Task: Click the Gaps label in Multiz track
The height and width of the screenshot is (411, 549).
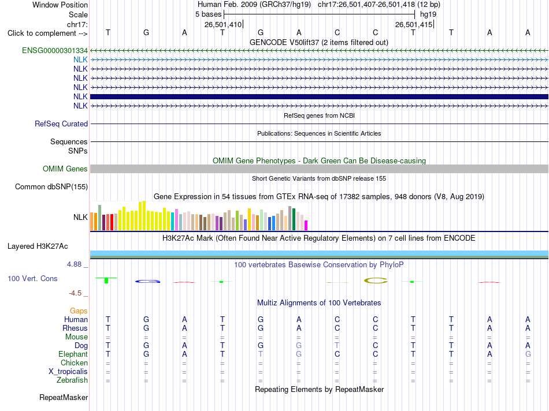Action: 79,311
